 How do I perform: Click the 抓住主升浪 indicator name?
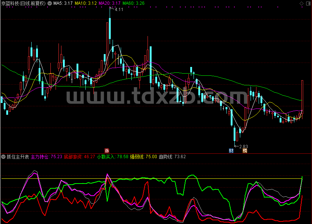point(18,157)
